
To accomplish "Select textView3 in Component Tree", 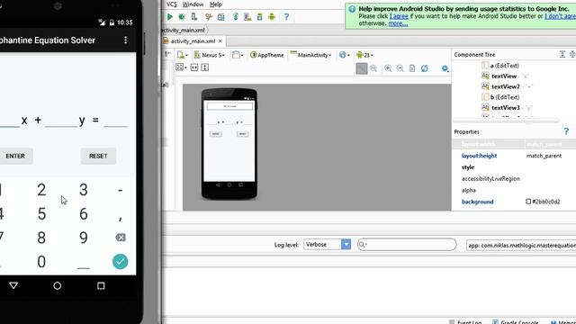I will pos(506,108).
